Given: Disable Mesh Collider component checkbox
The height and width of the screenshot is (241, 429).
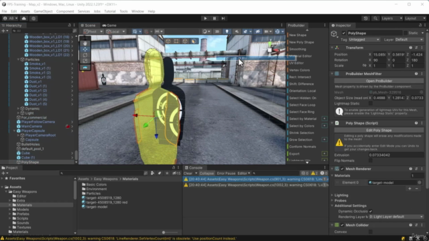Looking at the screenshot, I should (342, 225).
